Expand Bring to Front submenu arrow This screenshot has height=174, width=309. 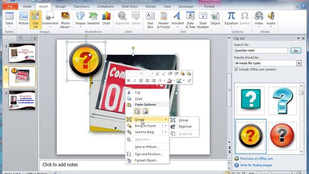[x=166, y=126]
